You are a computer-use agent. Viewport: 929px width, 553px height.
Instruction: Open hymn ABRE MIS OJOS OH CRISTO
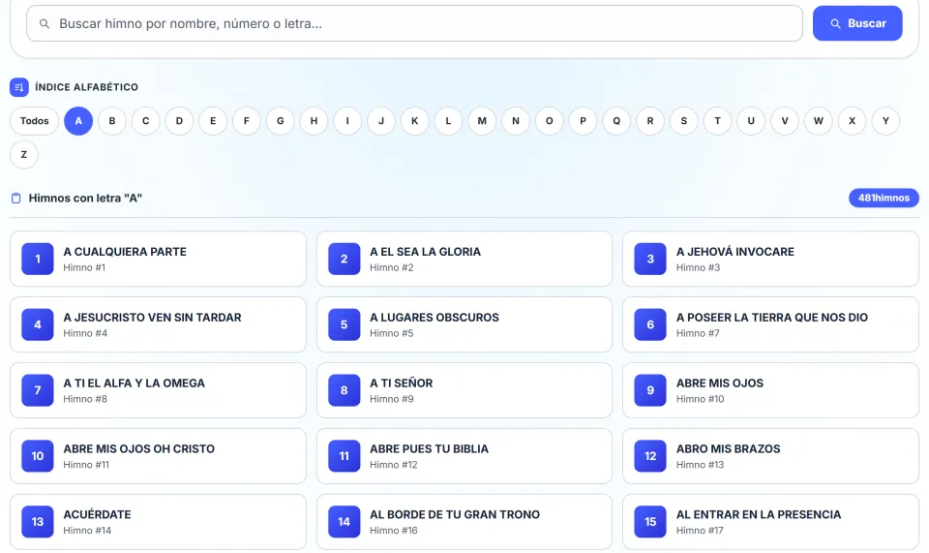click(x=158, y=456)
